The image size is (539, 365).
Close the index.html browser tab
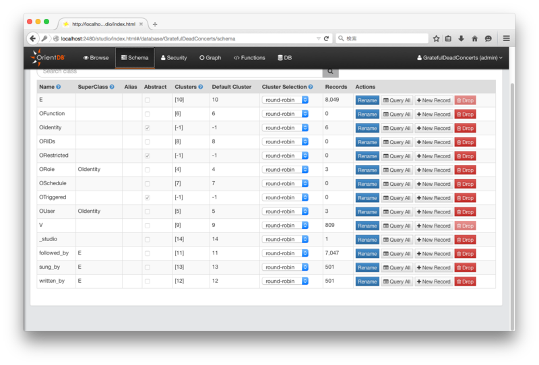pos(141,24)
